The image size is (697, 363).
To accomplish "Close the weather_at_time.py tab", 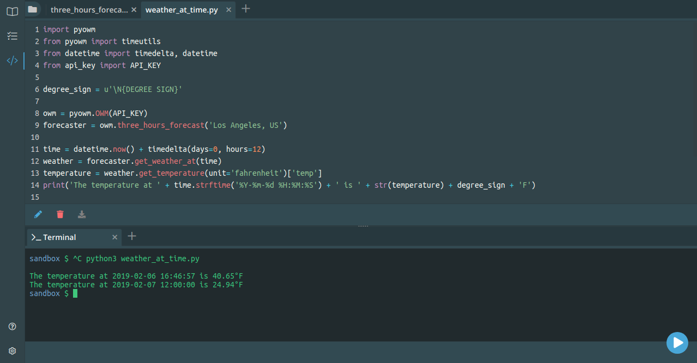I will (228, 9).
